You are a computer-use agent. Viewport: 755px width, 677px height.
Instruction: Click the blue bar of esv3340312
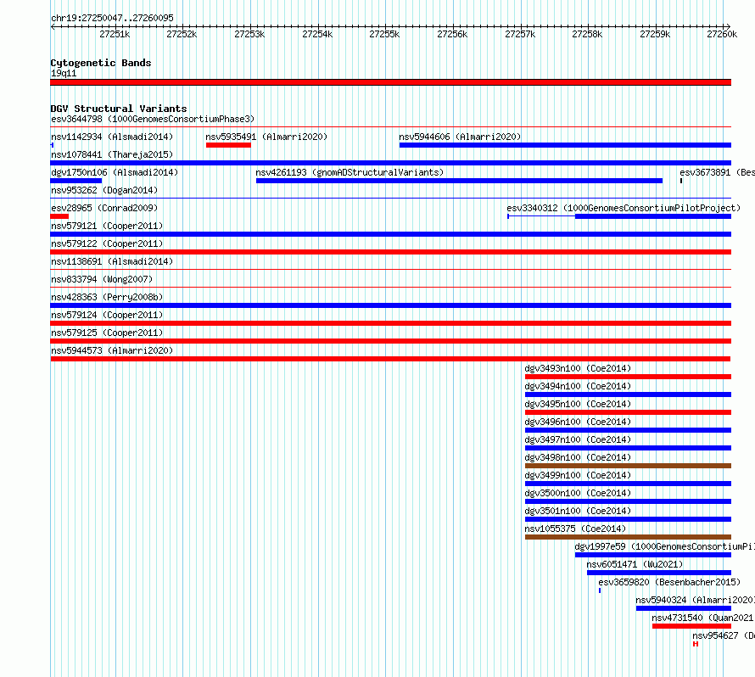[653, 216]
